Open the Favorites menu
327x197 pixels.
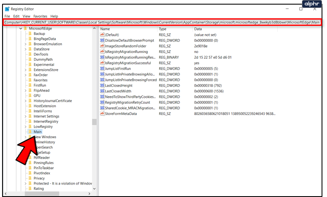[40, 16]
